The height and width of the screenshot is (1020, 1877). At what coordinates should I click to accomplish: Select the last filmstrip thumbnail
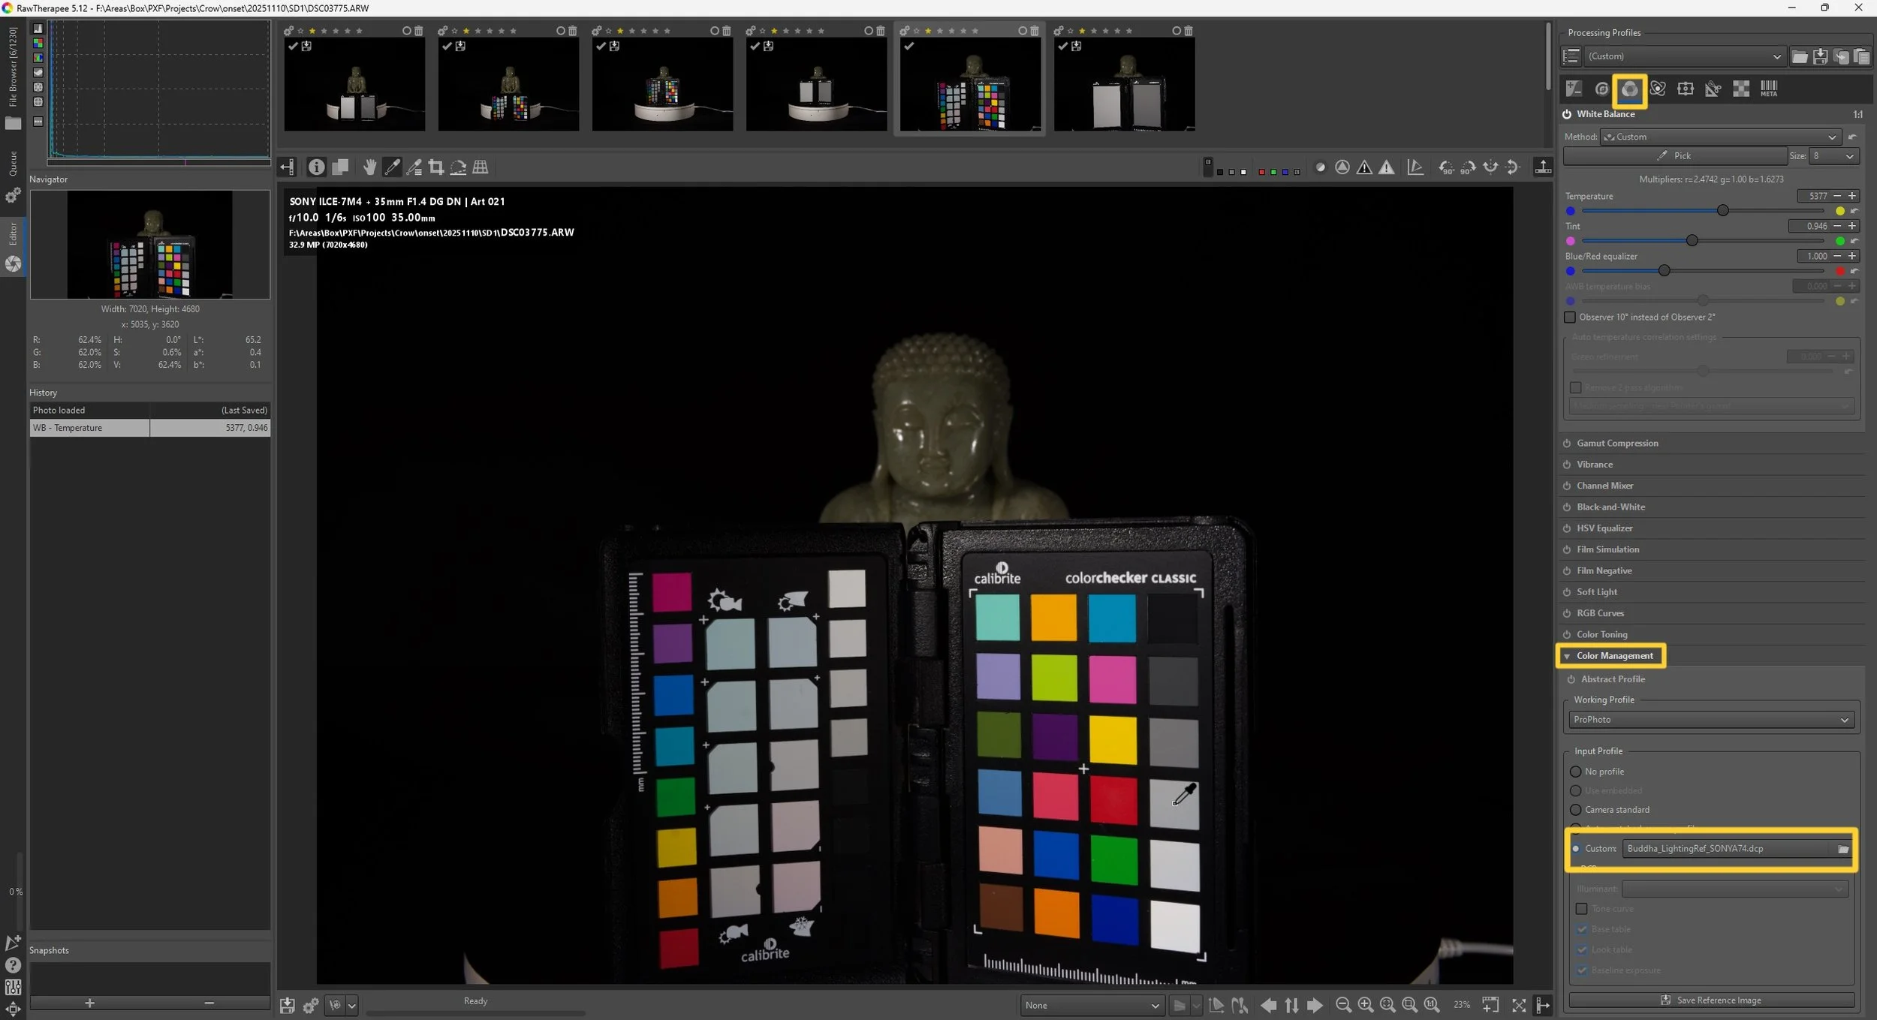click(x=1124, y=83)
